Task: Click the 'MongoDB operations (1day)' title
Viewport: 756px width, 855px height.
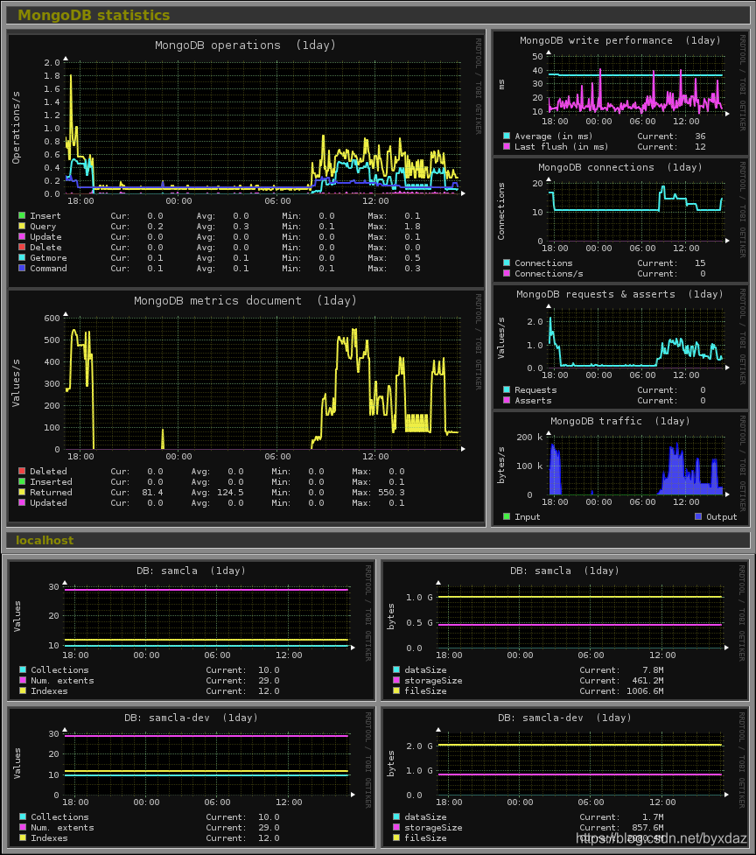Action: [x=245, y=46]
